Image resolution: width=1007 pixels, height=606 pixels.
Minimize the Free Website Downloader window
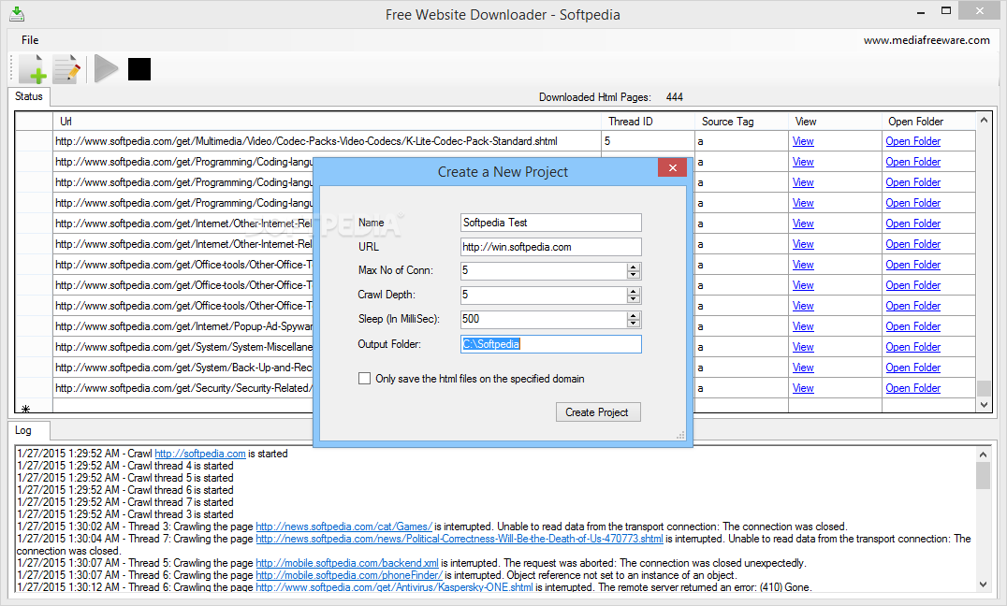[x=921, y=12]
